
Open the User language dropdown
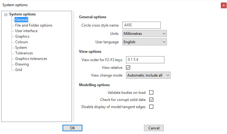point(145,42)
